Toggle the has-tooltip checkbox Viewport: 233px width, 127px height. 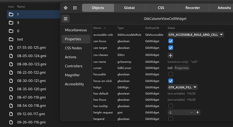click(171, 106)
